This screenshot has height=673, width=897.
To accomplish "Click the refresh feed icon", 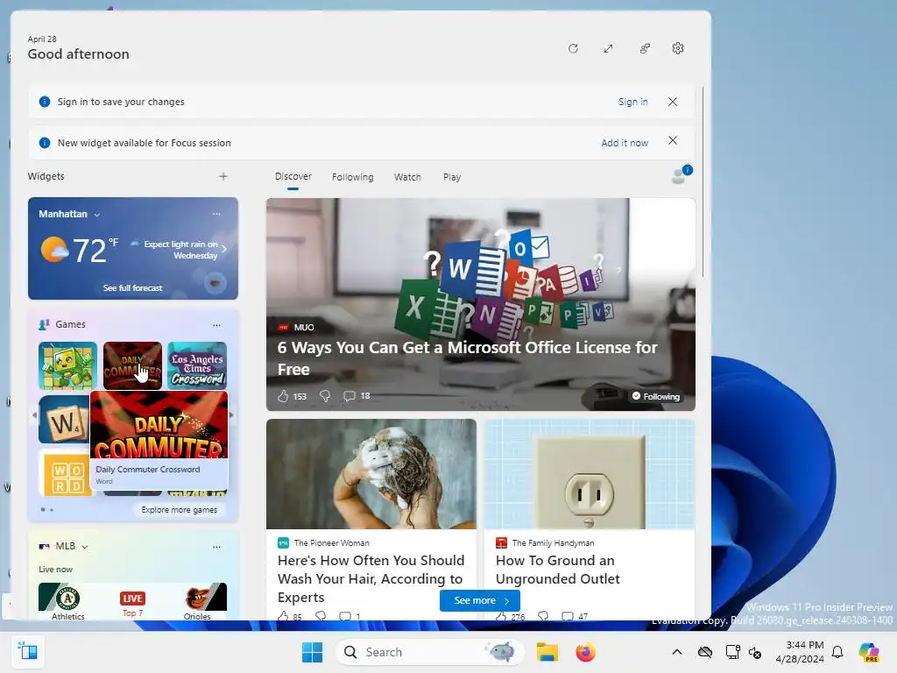I will click(573, 49).
